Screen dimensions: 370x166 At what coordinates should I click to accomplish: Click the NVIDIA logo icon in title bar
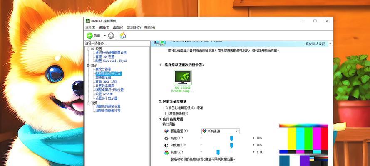coord(88,21)
